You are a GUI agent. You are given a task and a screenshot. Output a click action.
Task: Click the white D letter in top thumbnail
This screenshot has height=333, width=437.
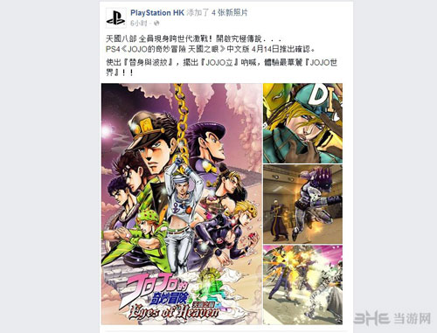(317, 94)
